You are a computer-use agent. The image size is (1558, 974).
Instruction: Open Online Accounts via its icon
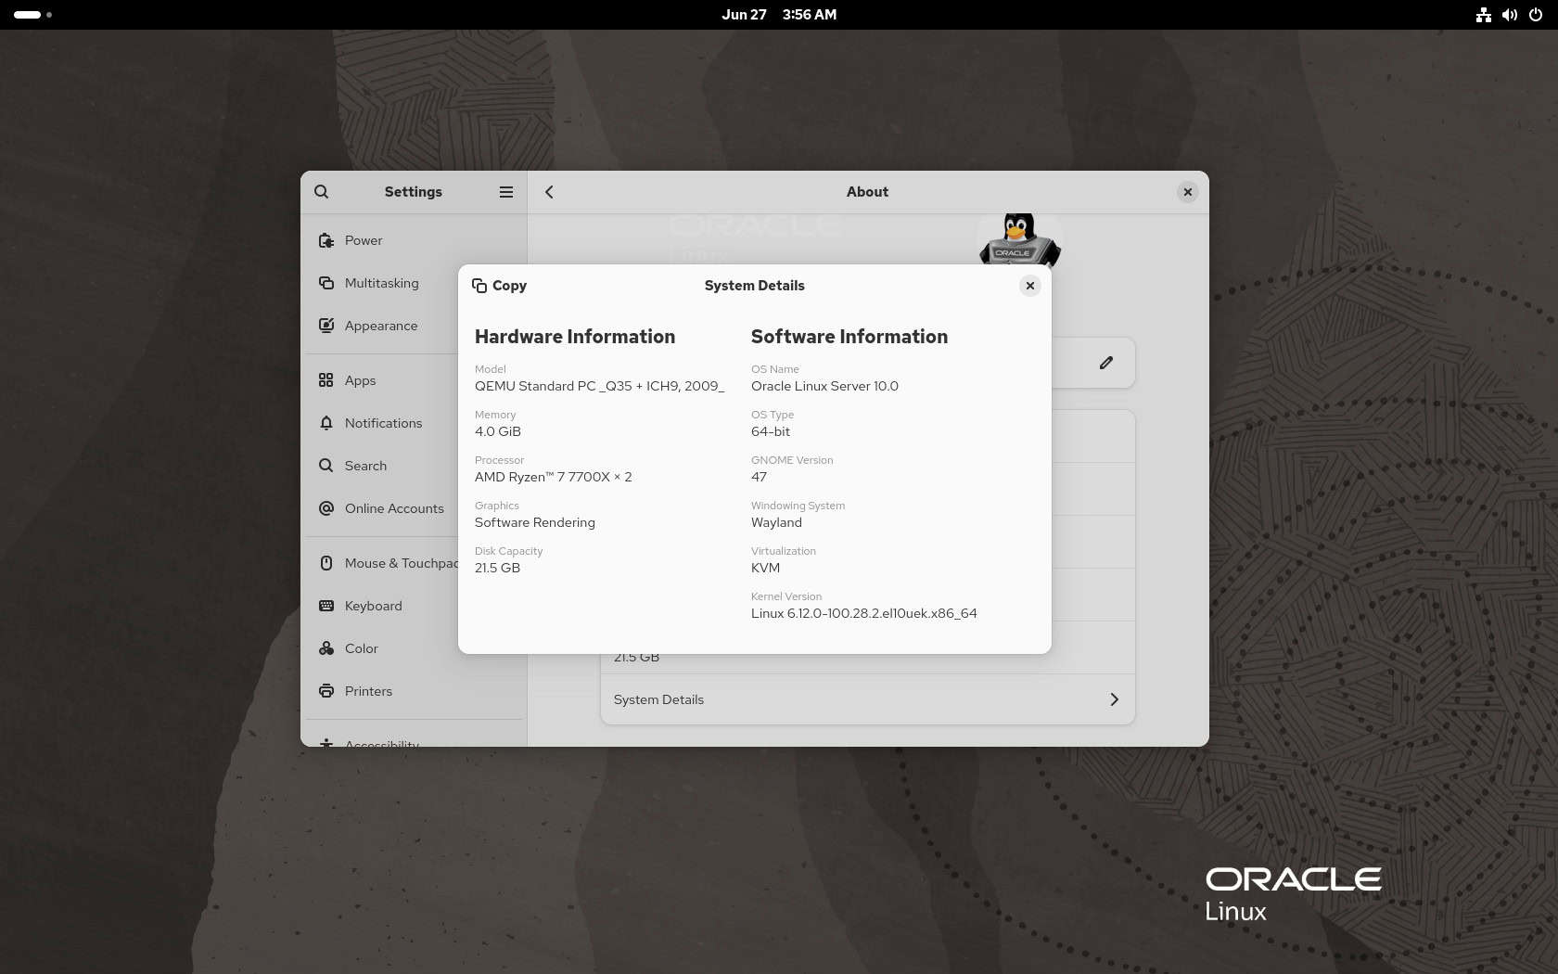(x=326, y=508)
